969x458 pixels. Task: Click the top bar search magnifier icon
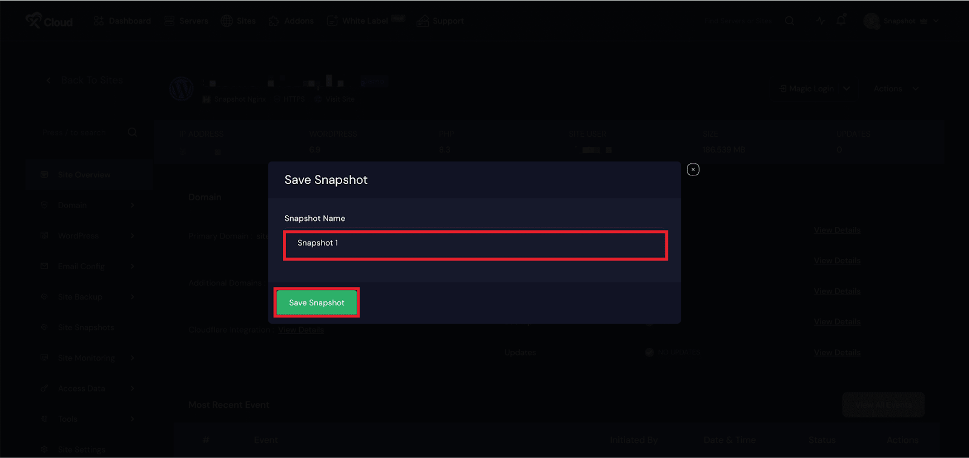point(789,21)
